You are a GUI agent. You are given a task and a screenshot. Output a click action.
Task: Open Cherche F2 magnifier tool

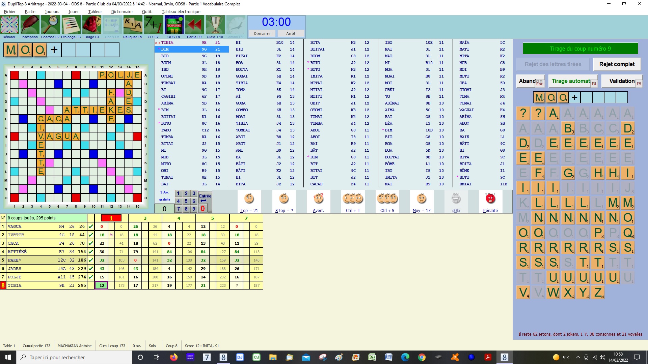pyautogui.click(x=50, y=25)
